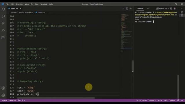Restore down the VS Code window
This screenshot has height=104, width=185.
(176, 4)
